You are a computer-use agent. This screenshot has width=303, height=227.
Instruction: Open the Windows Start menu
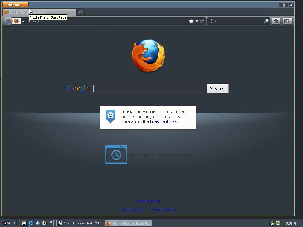click(x=9, y=223)
